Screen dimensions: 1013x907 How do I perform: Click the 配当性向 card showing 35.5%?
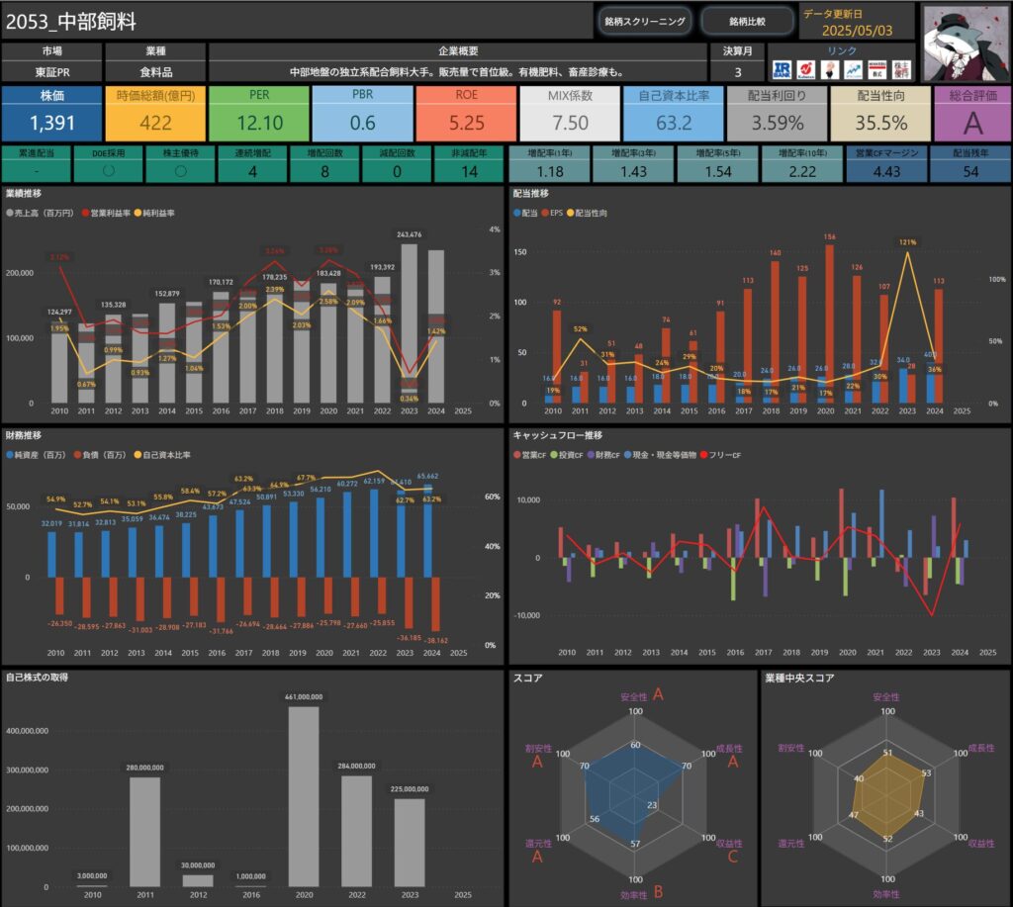click(x=881, y=114)
